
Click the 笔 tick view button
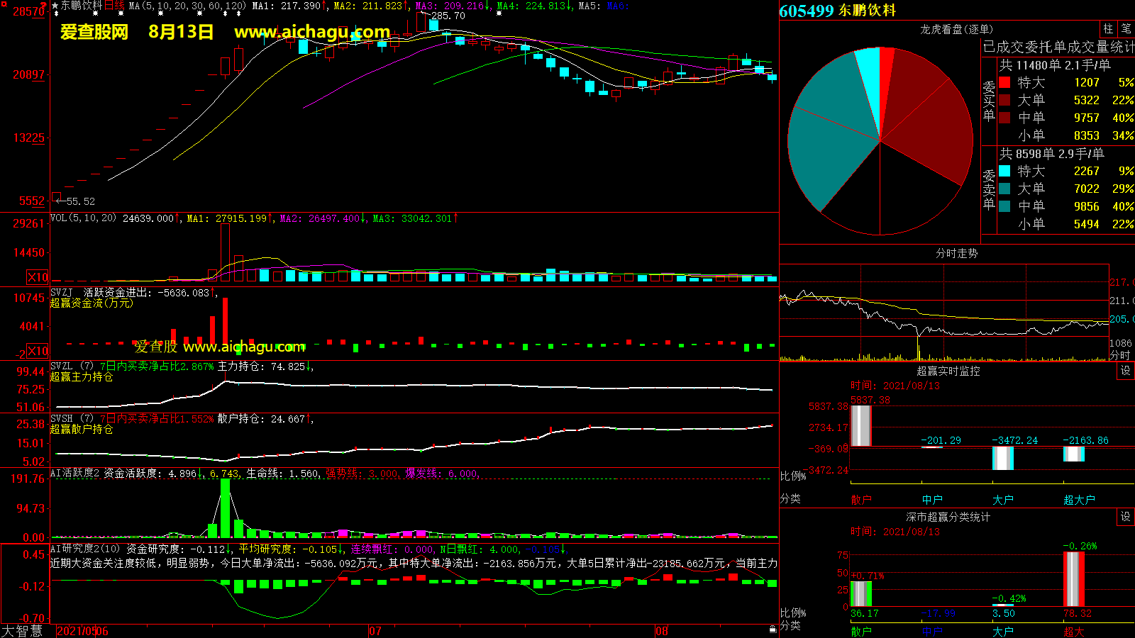pyautogui.click(x=1126, y=29)
